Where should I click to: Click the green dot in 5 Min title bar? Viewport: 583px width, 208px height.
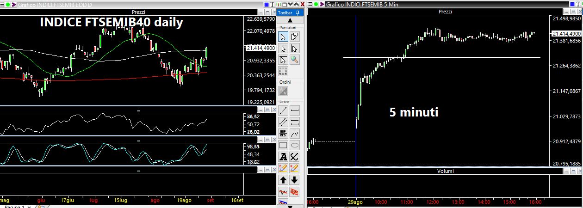pyautogui.click(x=317, y=5)
